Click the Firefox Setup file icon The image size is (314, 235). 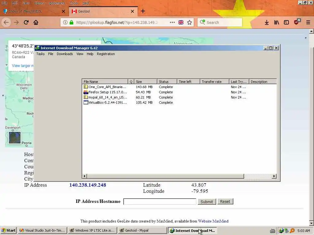[86, 92]
